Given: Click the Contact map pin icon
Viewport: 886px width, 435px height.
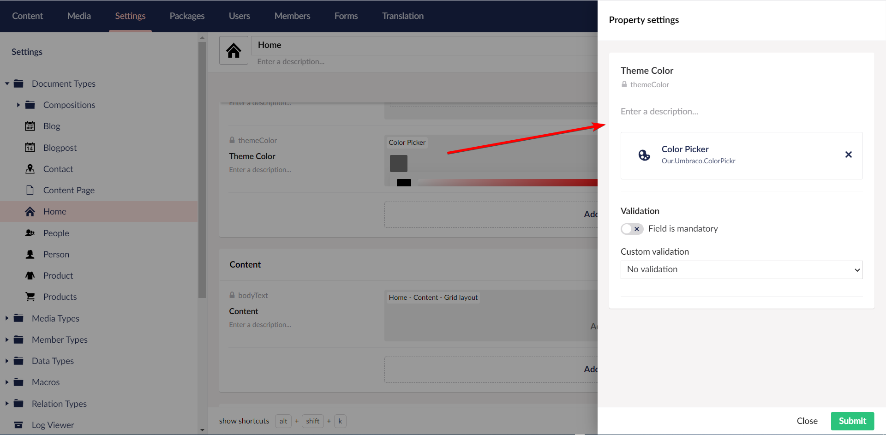Looking at the screenshot, I should (30, 169).
